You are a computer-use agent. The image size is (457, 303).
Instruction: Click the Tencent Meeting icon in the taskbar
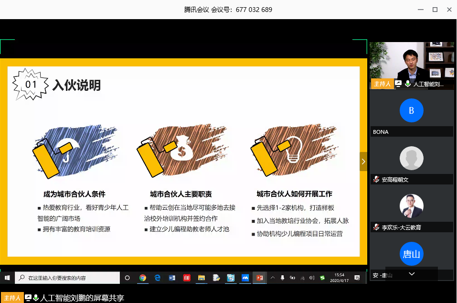tap(245, 278)
